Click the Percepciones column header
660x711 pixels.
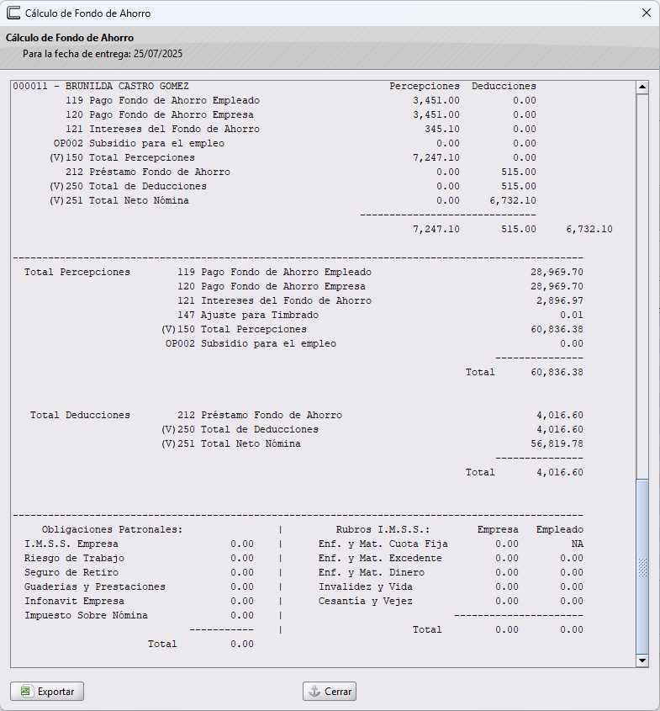point(425,86)
